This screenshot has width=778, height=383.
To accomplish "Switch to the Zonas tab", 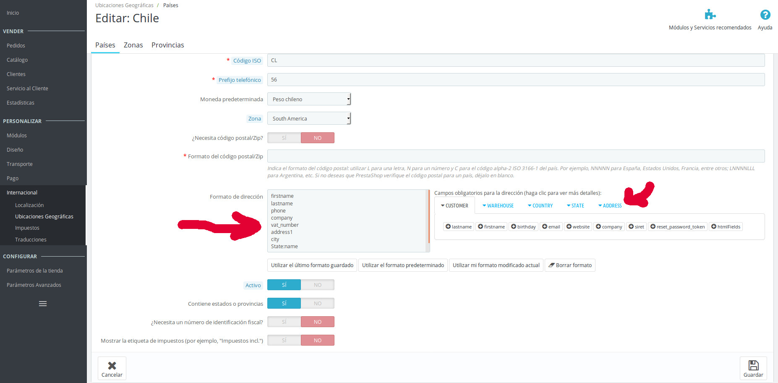I will click(x=133, y=45).
